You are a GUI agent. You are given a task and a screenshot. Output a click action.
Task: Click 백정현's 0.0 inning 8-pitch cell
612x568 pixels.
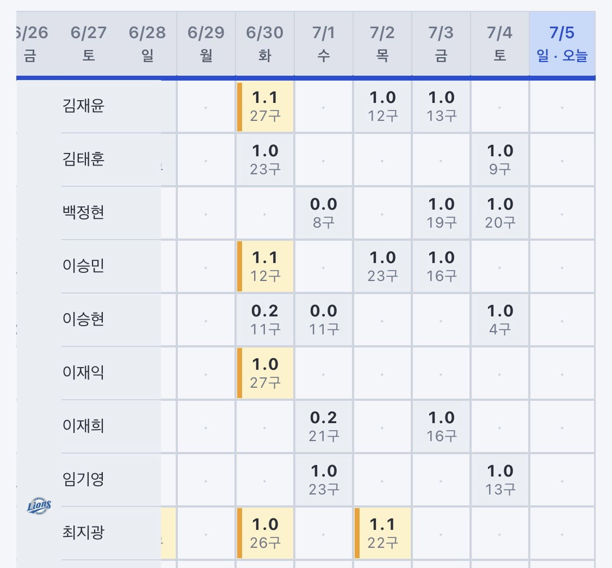pos(324,213)
